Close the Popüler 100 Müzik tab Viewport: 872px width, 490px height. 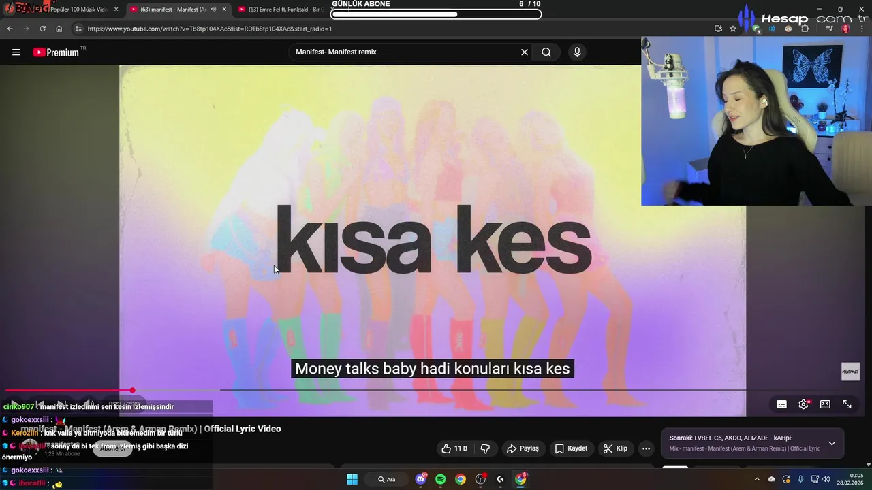click(116, 10)
